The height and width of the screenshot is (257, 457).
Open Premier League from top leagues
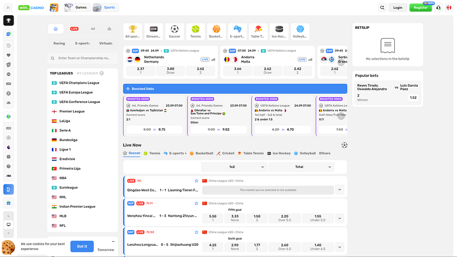tap(71, 111)
